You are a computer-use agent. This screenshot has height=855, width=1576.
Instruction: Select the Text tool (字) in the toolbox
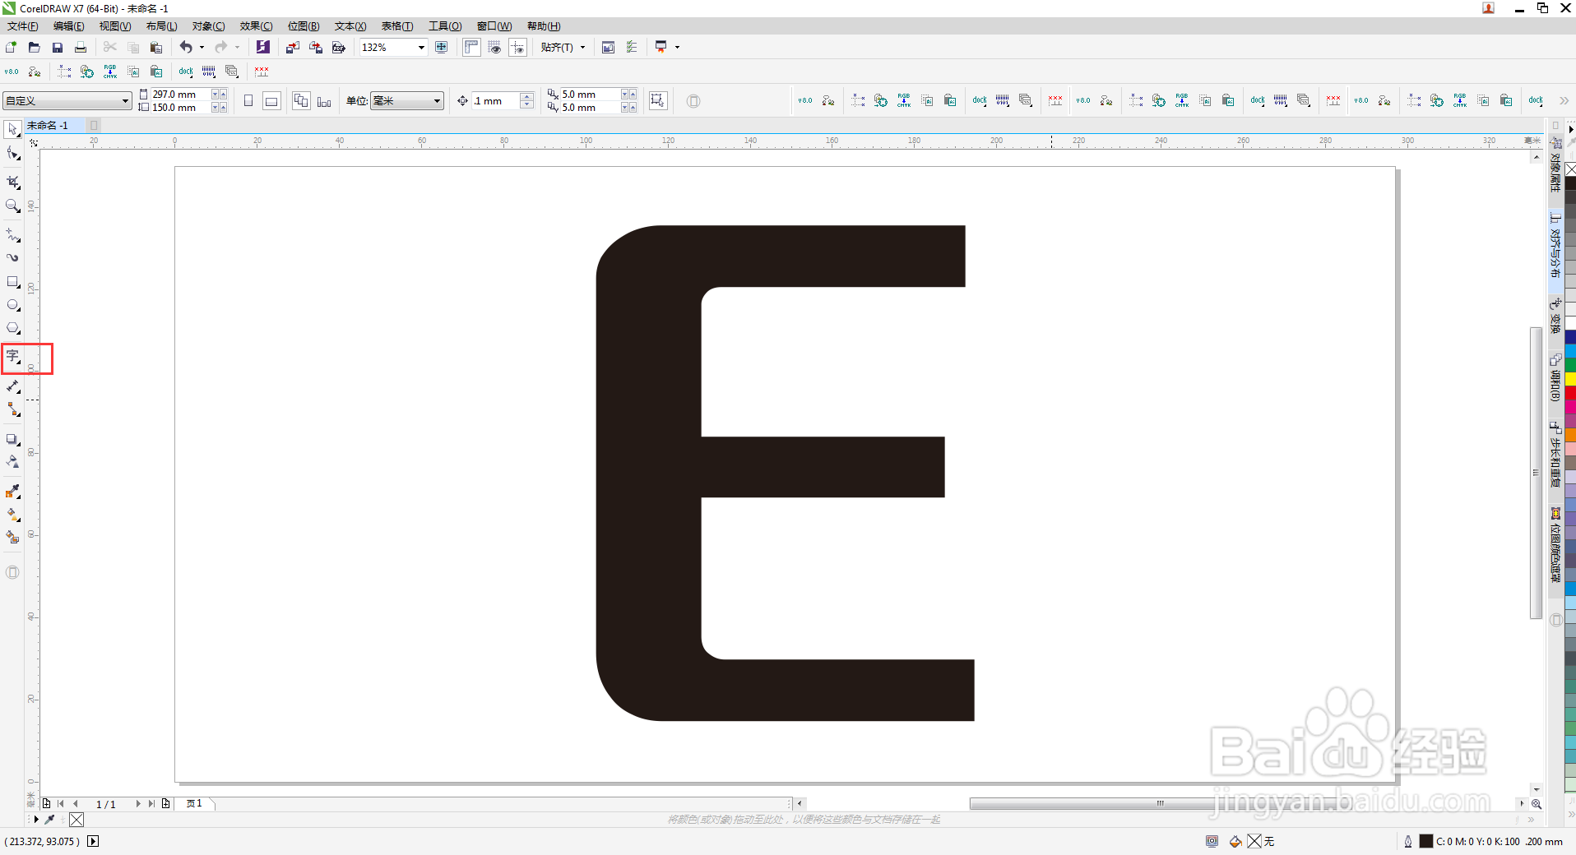click(x=13, y=357)
